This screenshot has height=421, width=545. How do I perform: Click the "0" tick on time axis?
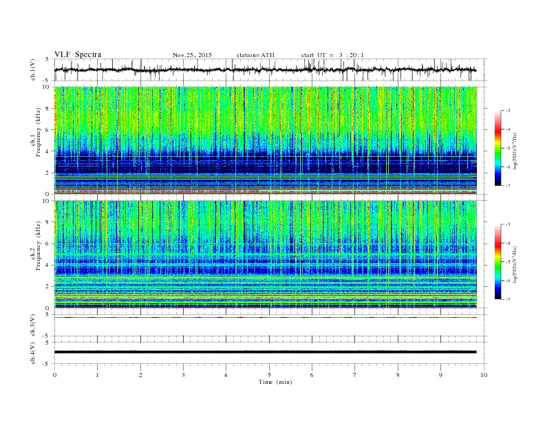[54, 375]
